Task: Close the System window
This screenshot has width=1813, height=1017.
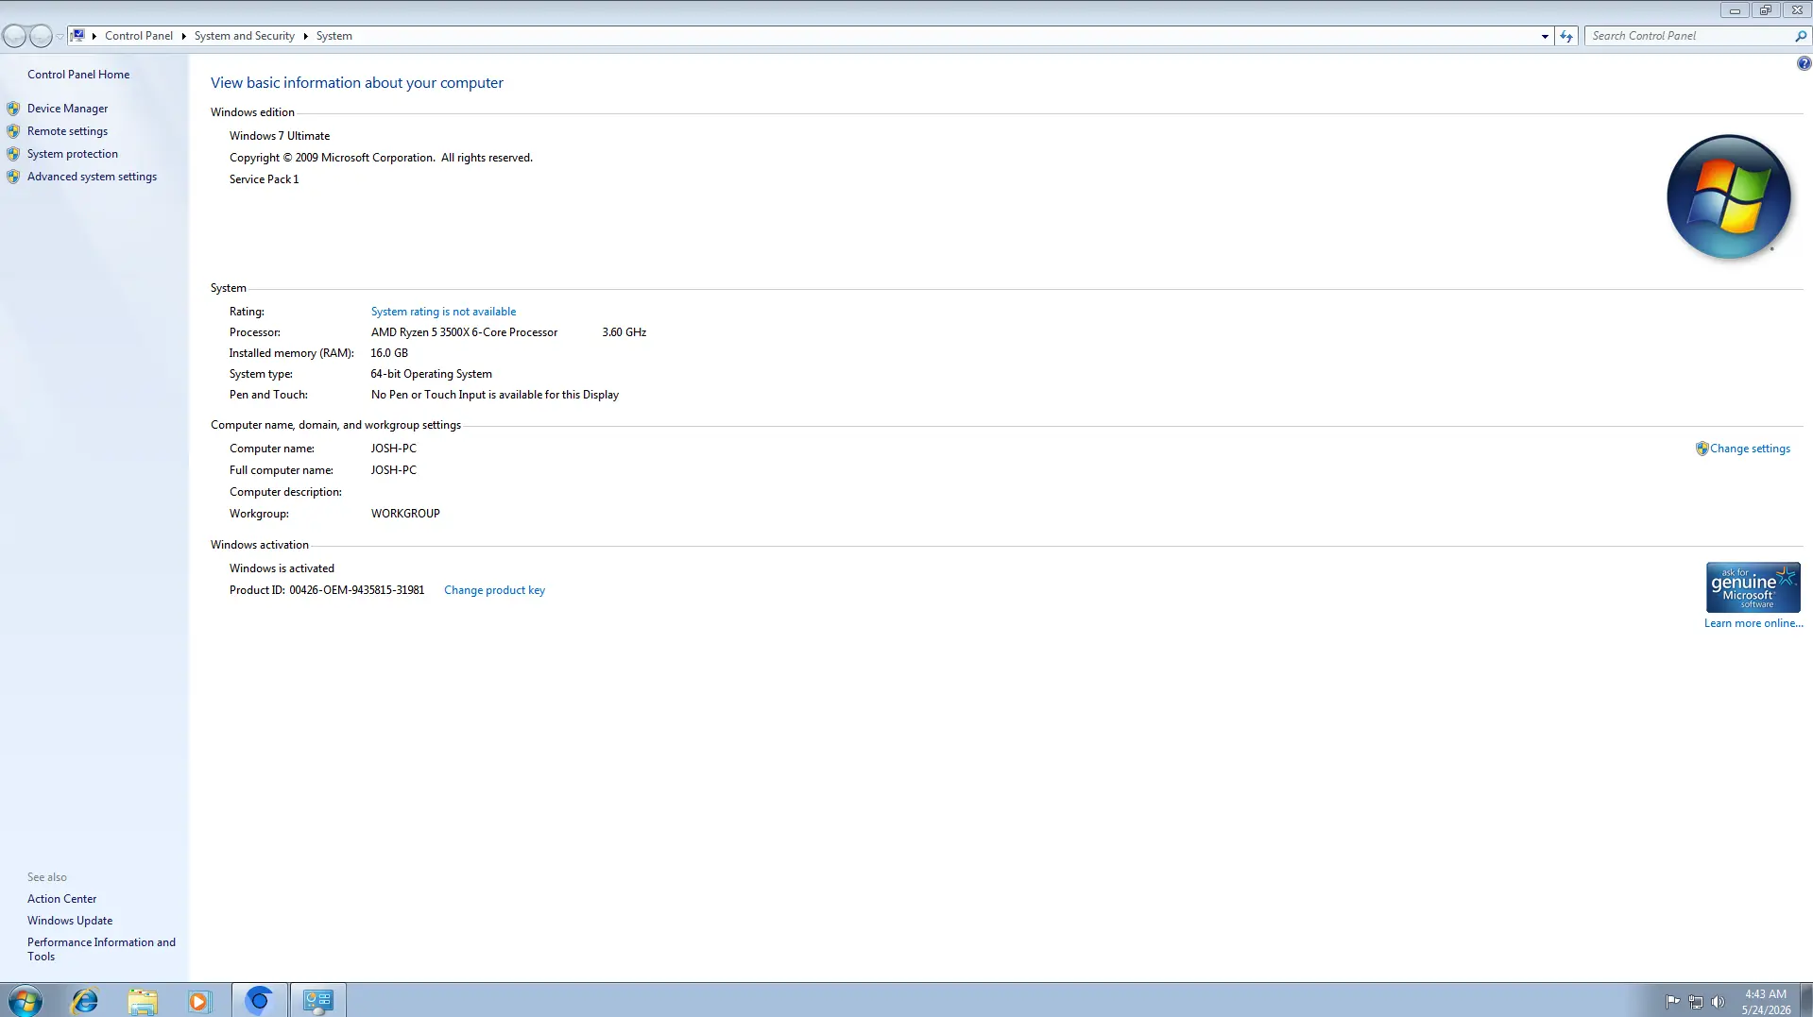Action: [x=1797, y=10]
